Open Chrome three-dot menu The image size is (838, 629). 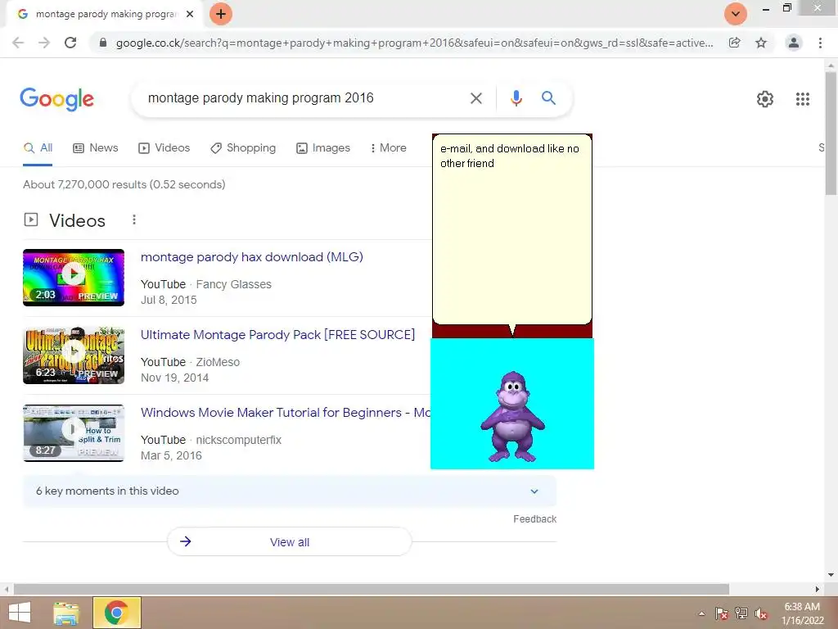click(820, 43)
